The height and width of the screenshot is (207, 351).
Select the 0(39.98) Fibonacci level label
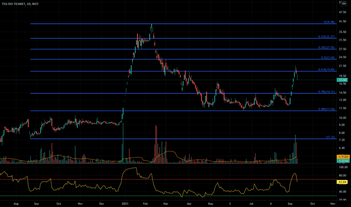tap(329, 22)
